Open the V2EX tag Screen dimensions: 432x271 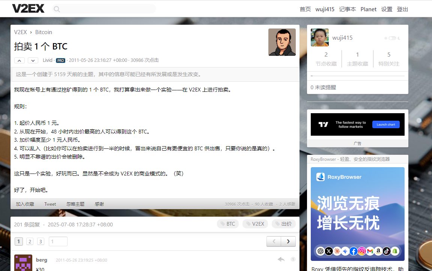255,224
